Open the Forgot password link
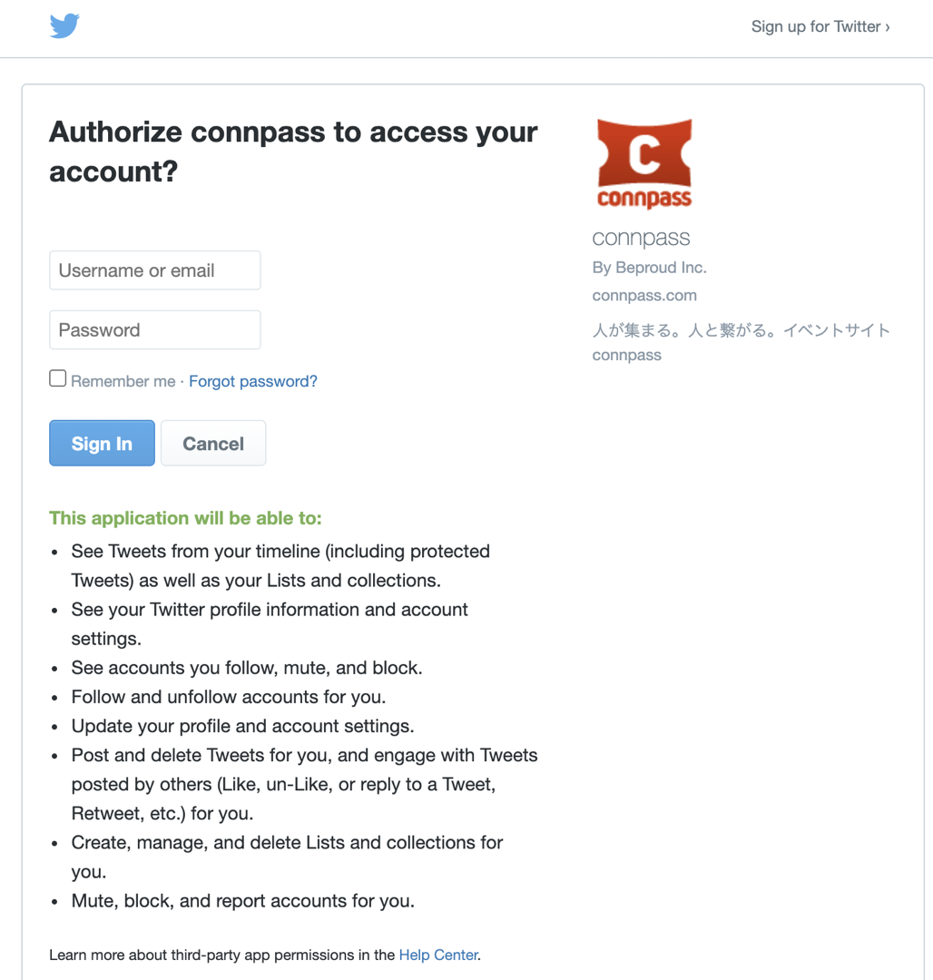933x980 pixels. pos(253,381)
